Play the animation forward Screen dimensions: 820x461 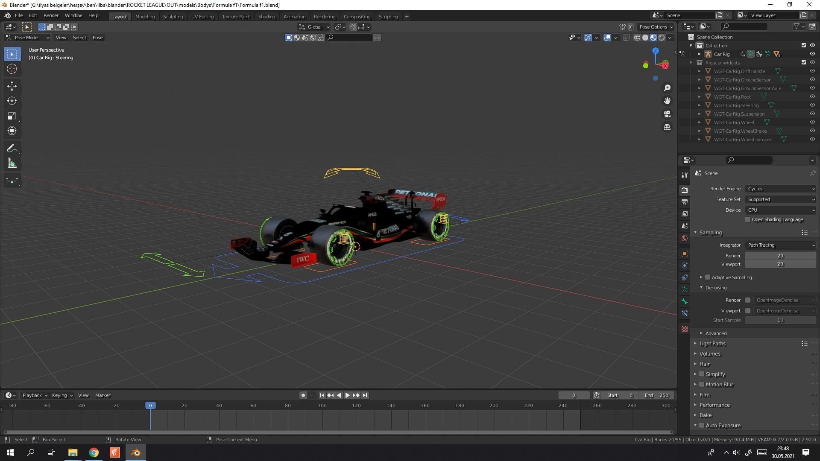coord(348,395)
